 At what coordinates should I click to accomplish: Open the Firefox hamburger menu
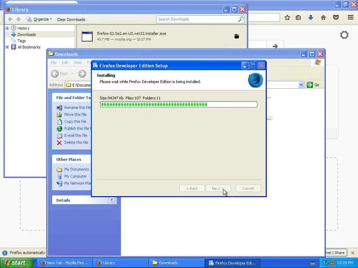351,17
